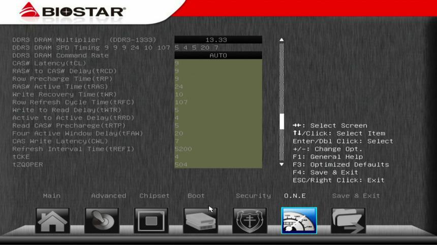
Task: Open the Chipset chip icon
Action: pos(151,221)
